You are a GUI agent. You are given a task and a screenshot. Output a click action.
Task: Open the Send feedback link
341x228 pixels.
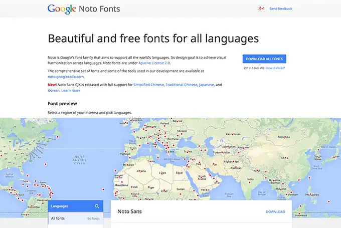tap(281, 9)
